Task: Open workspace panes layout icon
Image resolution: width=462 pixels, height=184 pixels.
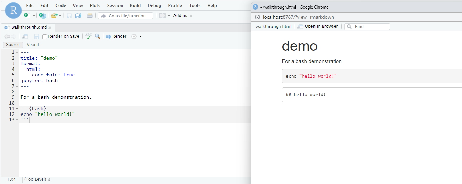Action: [163, 16]
